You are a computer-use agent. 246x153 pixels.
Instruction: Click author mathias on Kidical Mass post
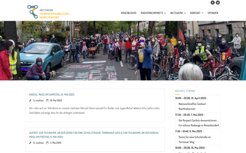coord(40,100)
